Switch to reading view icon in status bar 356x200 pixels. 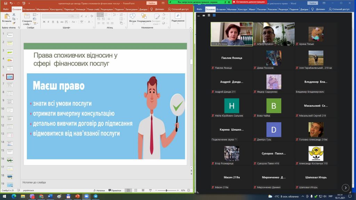click(143, 191)
